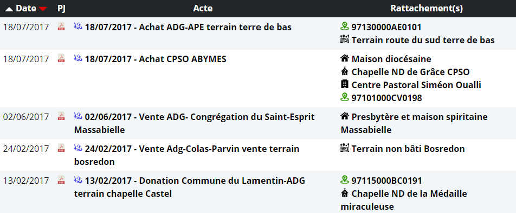Open Terrain non bâti Bosredon attachment

tap(408, 149)
